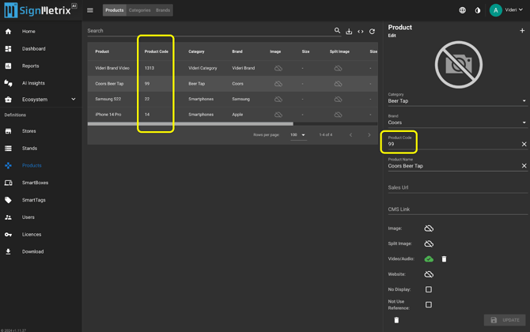The width and height of the screenshot is (530, 332).
Task: Open AI Insights in the sidebar
Action: [x=33, y=83]
